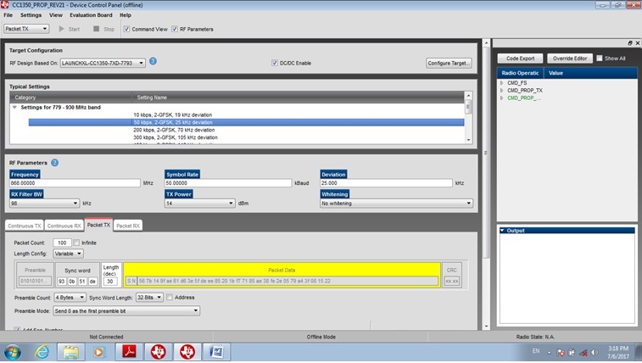The height and width of the screenshot is (363, 642).
Task: Collapse Settings for 779 - 930 MHz band
Action: click(x=14, y=107)
